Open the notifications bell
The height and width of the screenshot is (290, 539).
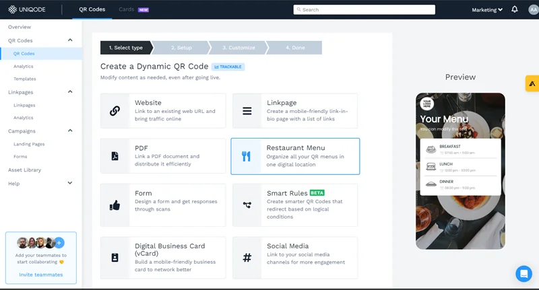515,10
